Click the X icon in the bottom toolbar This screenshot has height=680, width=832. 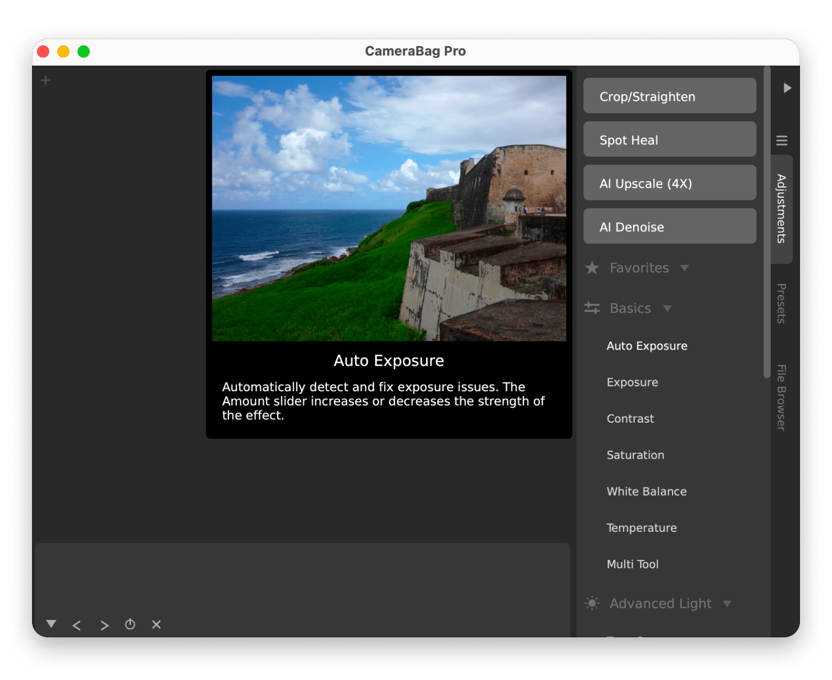(x=156, y=625)
